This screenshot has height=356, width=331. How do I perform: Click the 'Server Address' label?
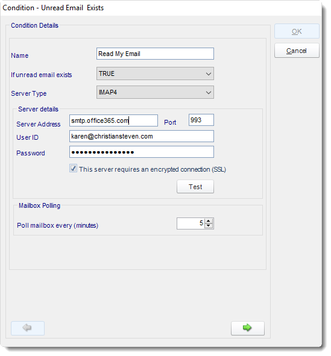pos(39,124)
